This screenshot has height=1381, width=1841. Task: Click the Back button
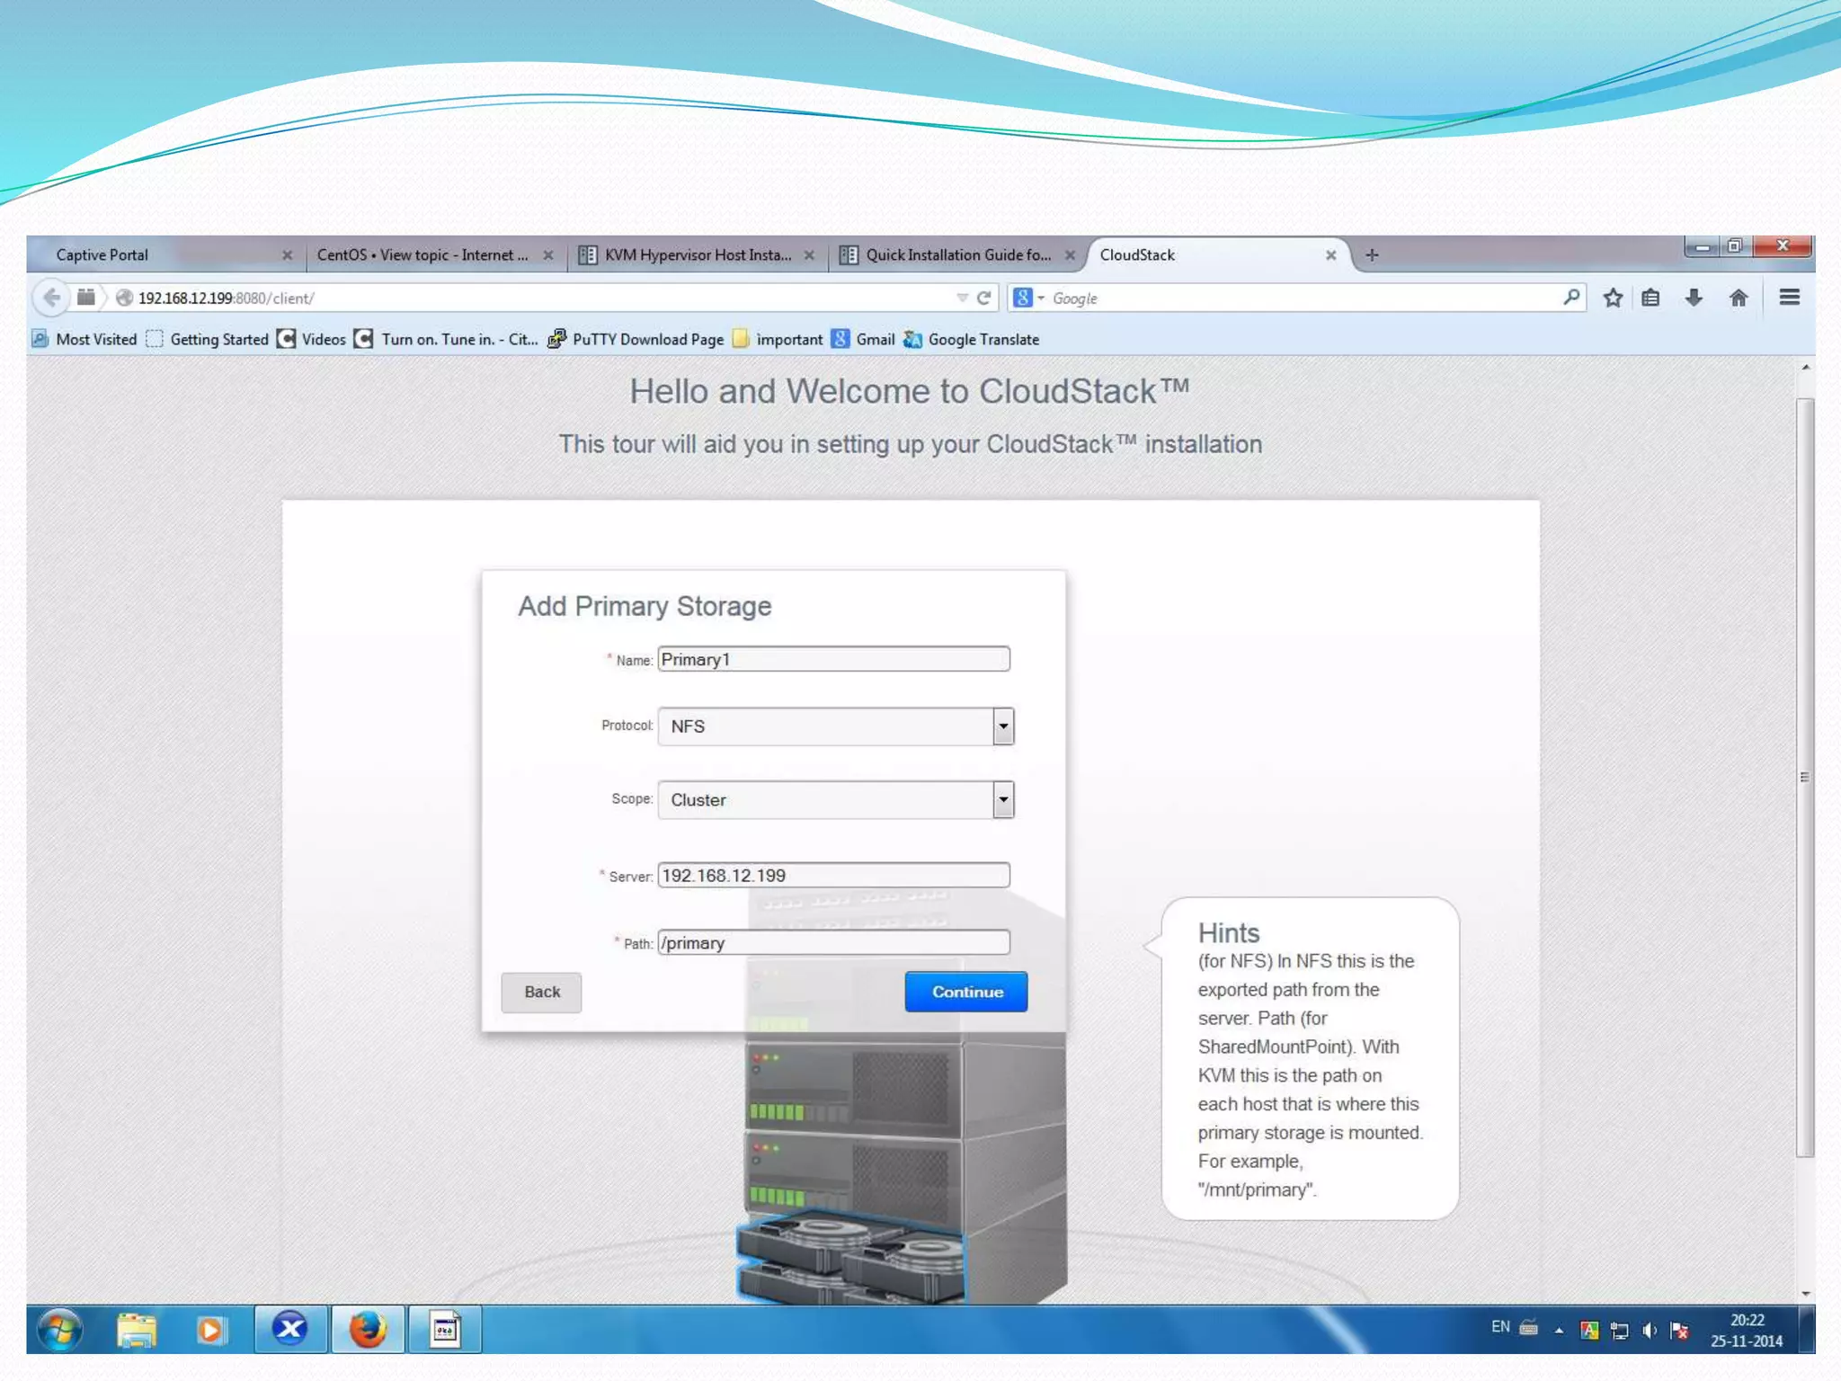(541, 992)
